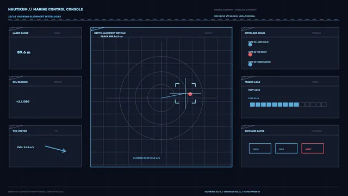348x196 pixels.
Task: Select the Gate 03 Fender Armed indicator dot
Action: pos(250,64)
